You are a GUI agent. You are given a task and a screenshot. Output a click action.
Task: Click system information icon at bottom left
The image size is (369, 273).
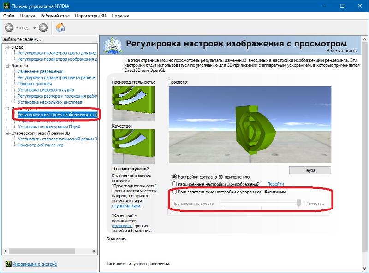click(8, 264)
